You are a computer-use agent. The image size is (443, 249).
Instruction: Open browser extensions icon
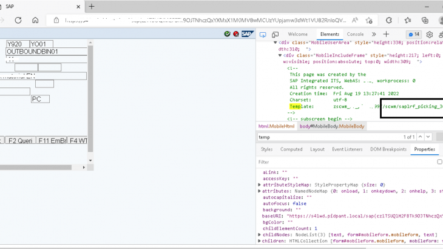389,20
